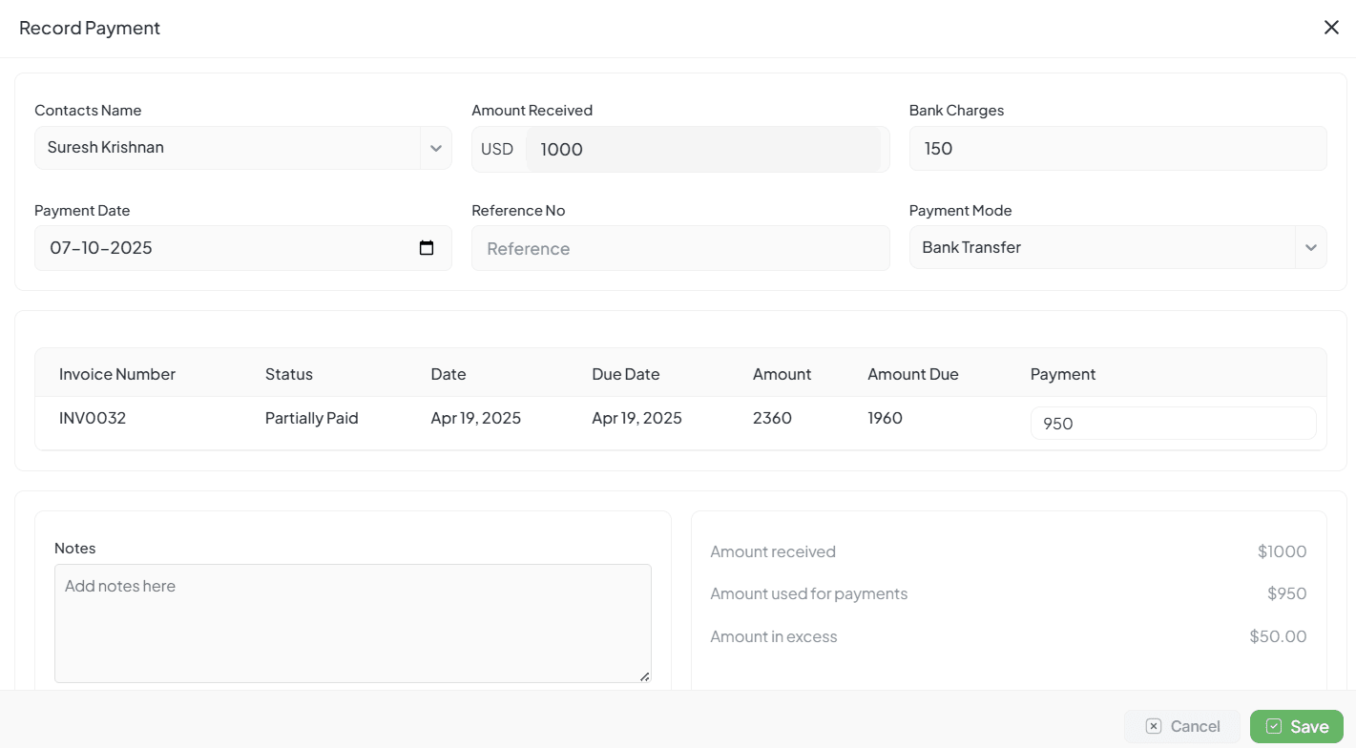Grab the Notes textarea resize handle
1356x748 pixels.
tap(645, 676)
